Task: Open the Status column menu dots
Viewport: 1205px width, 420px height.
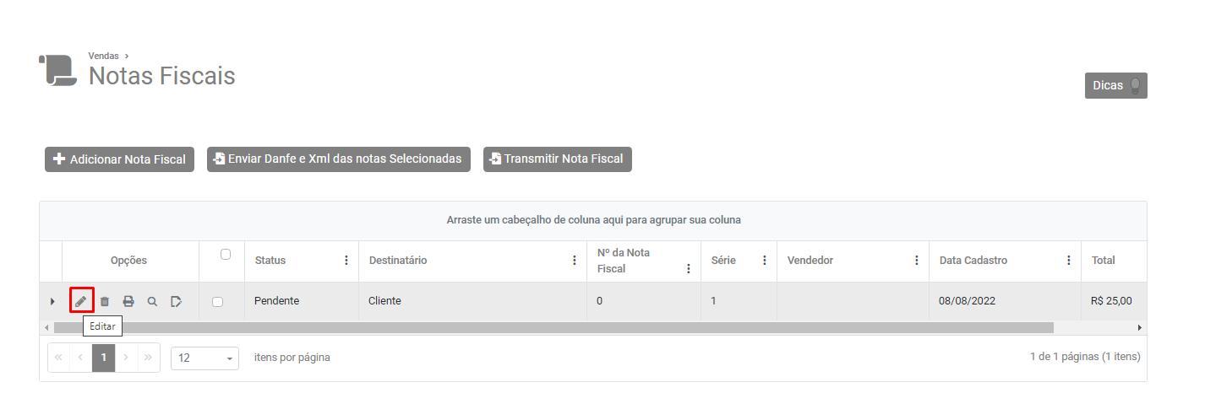Action: (346, 261)
